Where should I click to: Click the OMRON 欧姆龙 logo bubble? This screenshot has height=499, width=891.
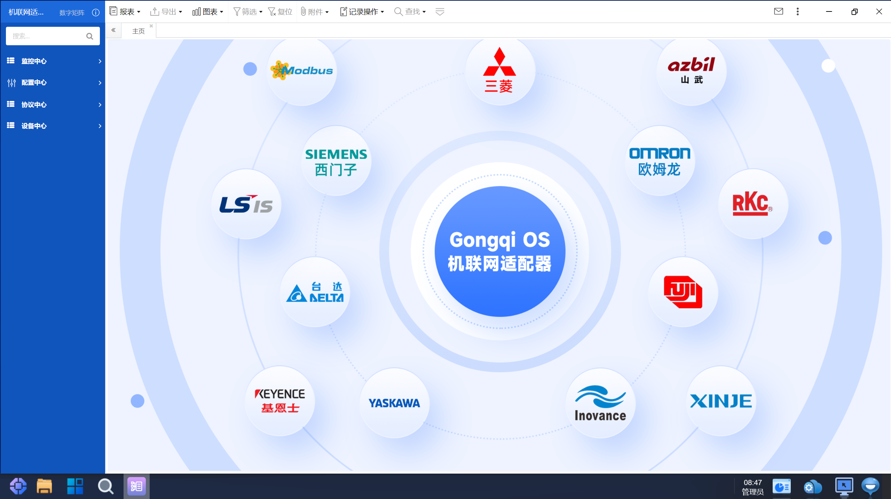(x=660, y=161)
